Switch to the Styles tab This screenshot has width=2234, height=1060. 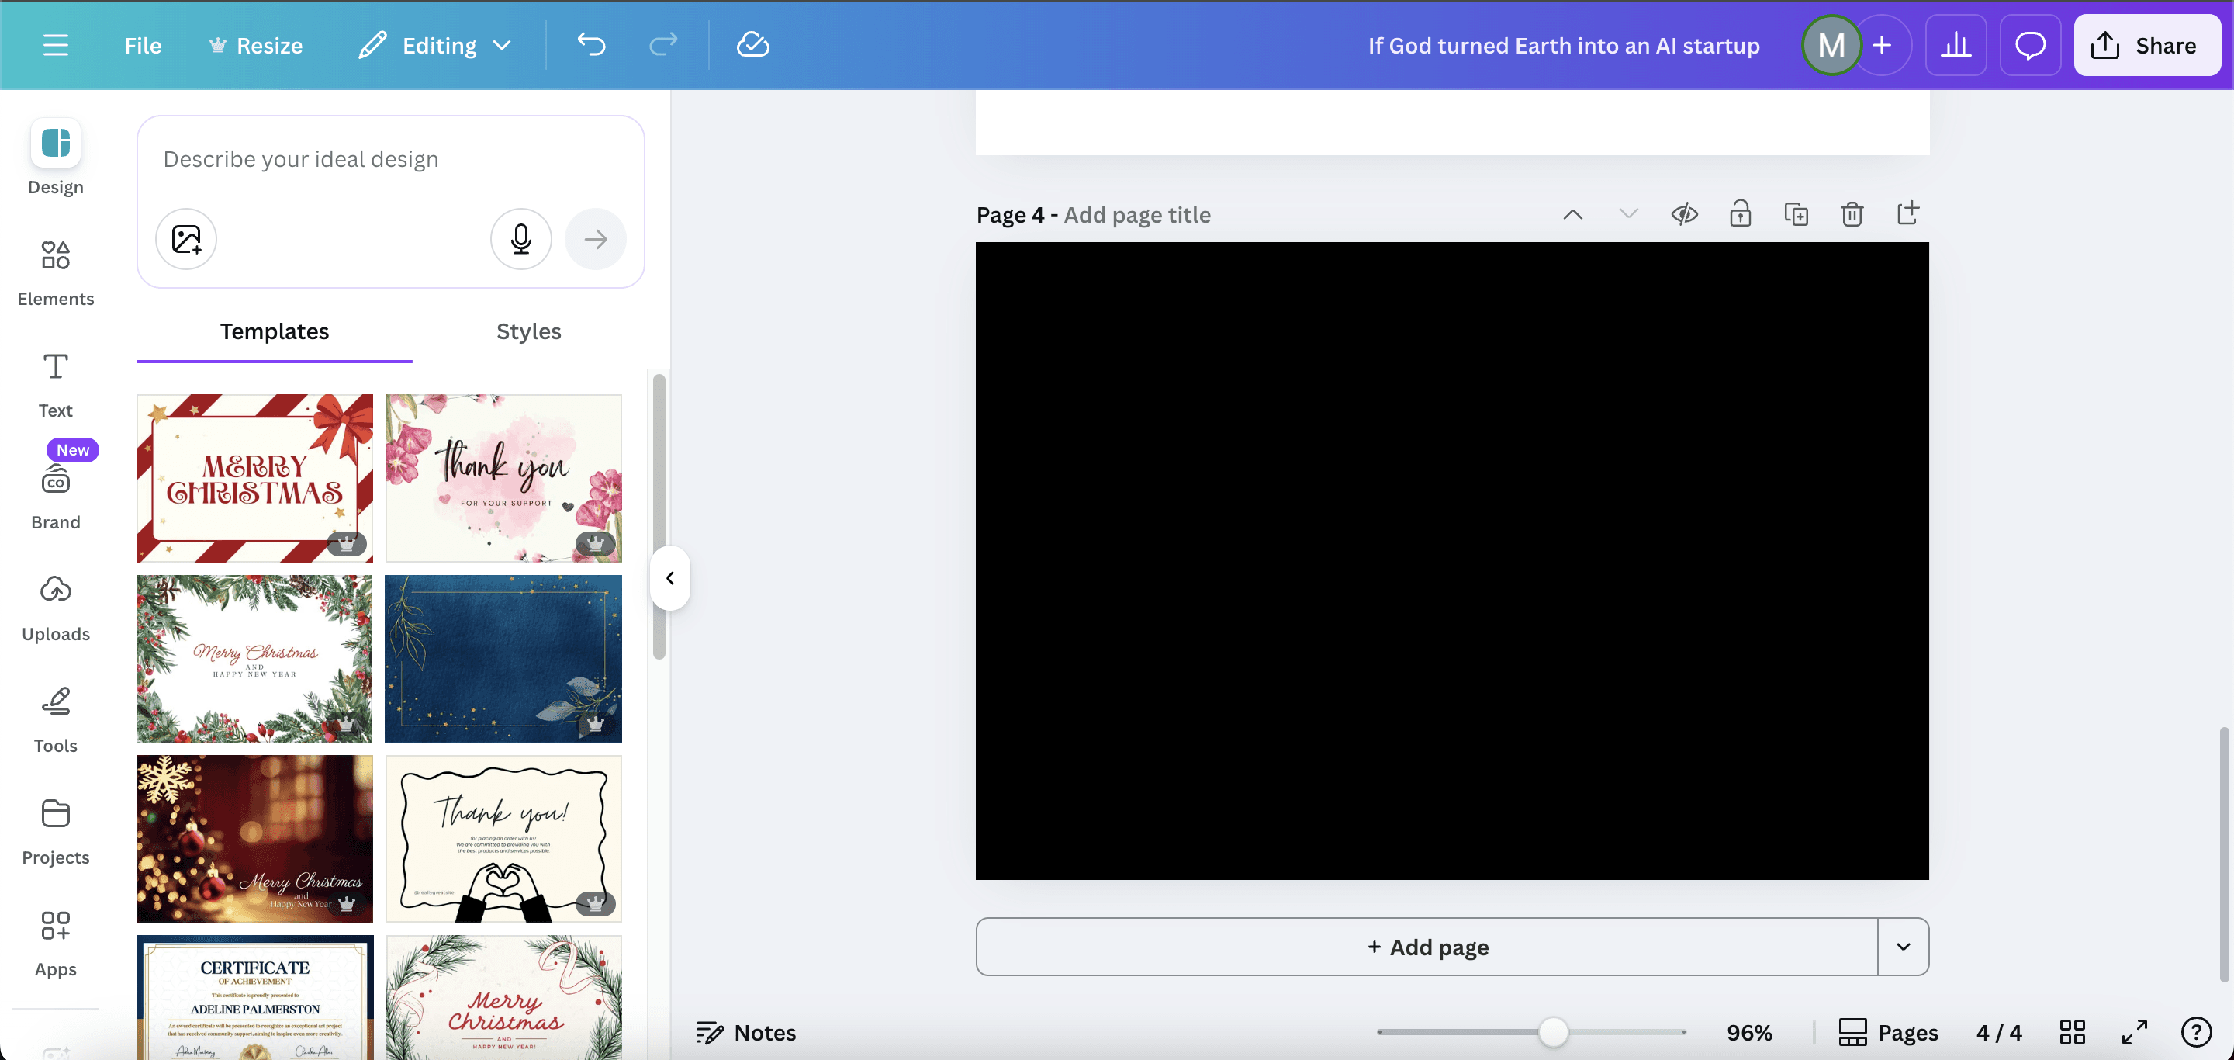coord(528,331)
